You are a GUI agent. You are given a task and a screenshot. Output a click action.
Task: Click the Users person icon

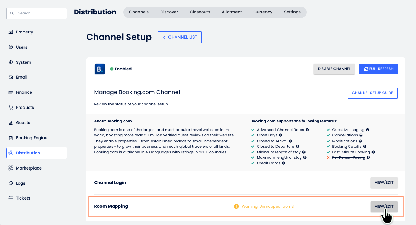pyautogui.click(x=11, y=47)
